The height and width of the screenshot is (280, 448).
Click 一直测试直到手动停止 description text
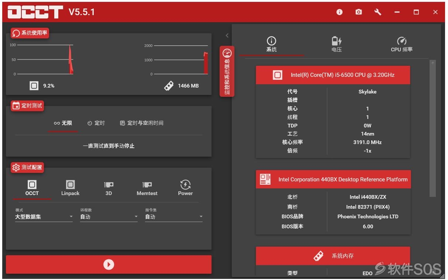coord(108,146)
